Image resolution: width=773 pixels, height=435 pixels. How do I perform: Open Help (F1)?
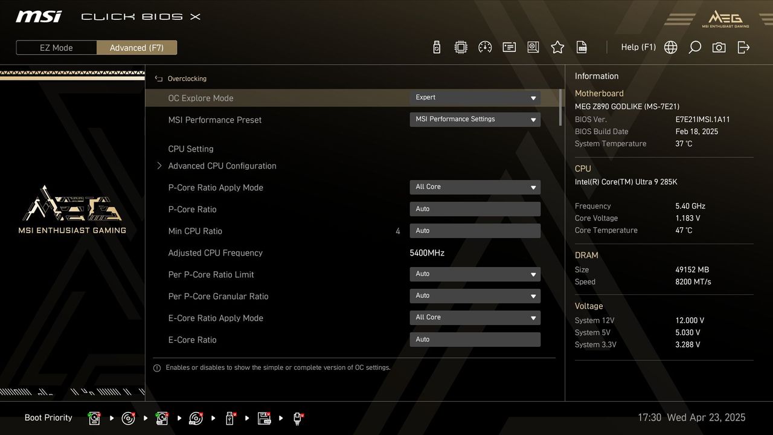638,47
